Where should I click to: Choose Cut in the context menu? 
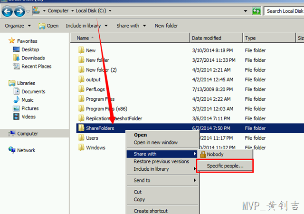pos(162,192)
